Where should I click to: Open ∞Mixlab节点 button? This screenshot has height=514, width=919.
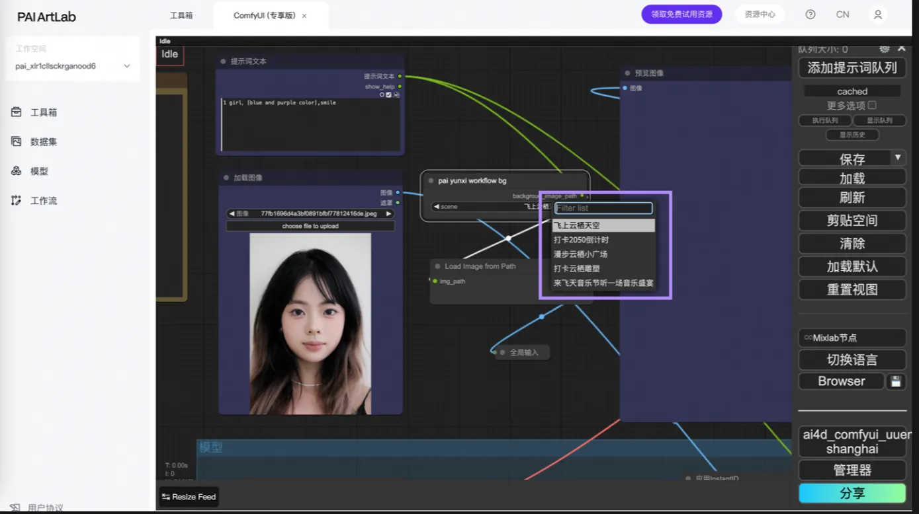(x=852, y=338)
